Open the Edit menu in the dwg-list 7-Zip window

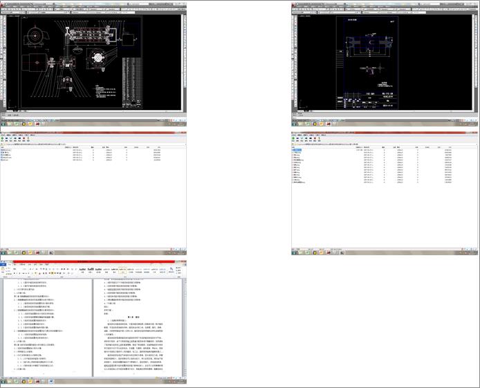(x=299, y=135)
